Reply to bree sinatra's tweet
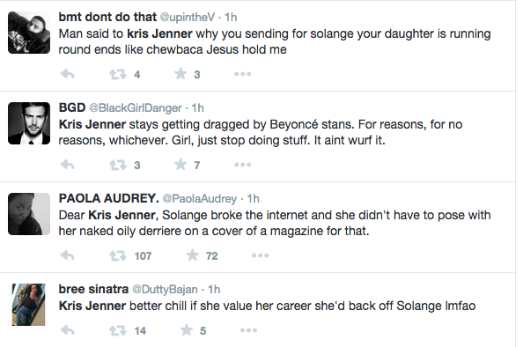The image size is (523, 347). (68, 330)
